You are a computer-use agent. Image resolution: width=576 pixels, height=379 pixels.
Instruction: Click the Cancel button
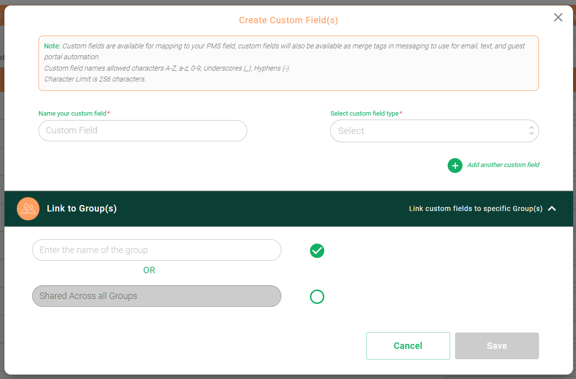pos(408,346)
